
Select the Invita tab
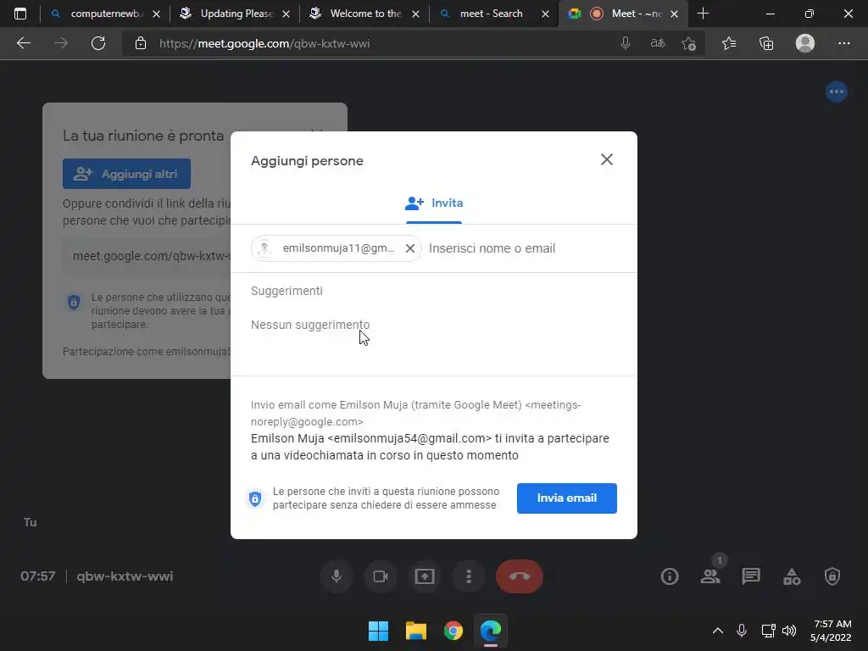(434, 203)
